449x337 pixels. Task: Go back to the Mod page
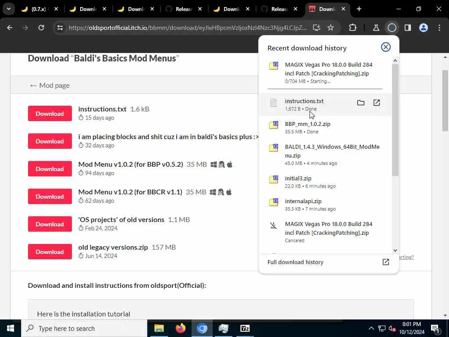pos(50,86)
